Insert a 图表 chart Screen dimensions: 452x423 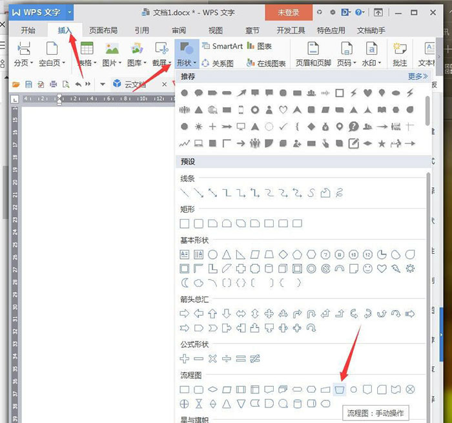tap(259, 46)
